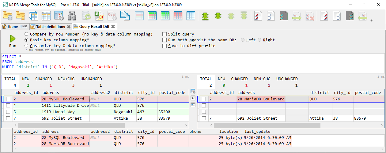
Task: Click into the SQL query editor text
Action: (193, 64)
